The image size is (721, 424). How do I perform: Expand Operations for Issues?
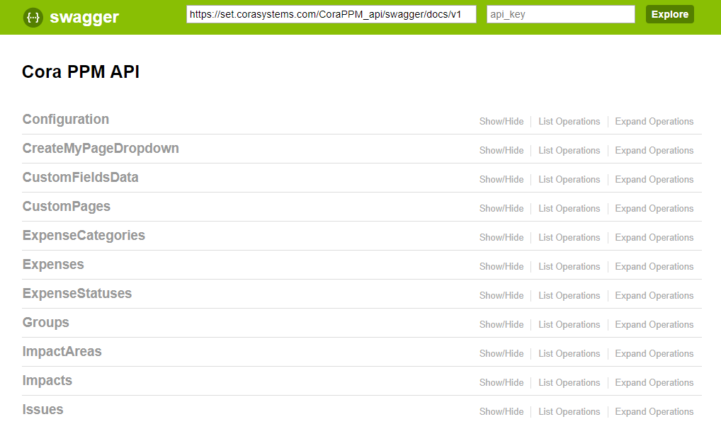(x=654, y=411)
